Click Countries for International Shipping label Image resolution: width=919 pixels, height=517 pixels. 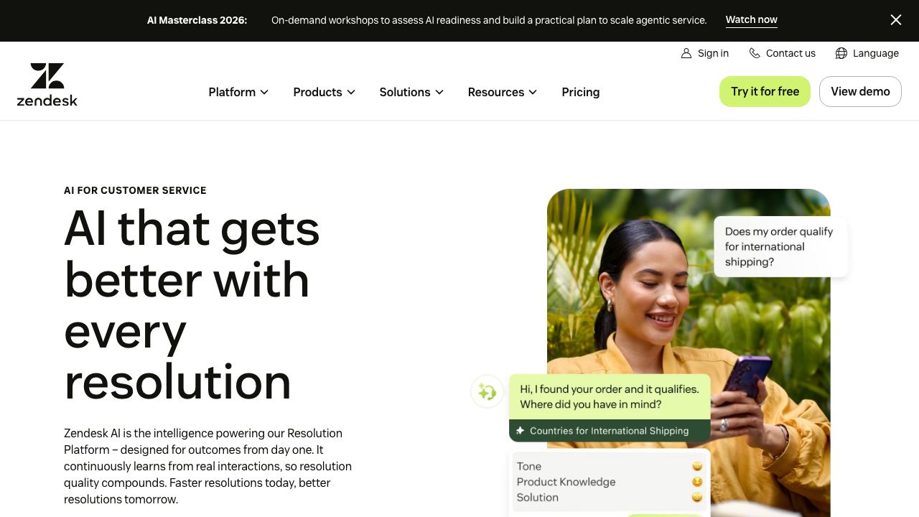[x=609, y=431]
